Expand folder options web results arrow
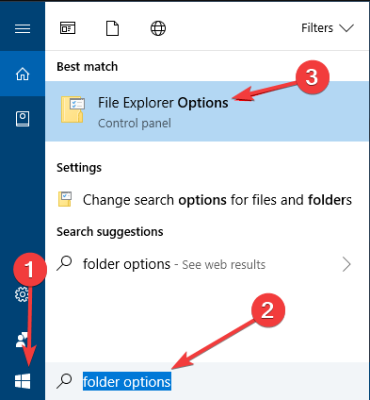Viewport: 370px width, 400px height. [346, 264]
